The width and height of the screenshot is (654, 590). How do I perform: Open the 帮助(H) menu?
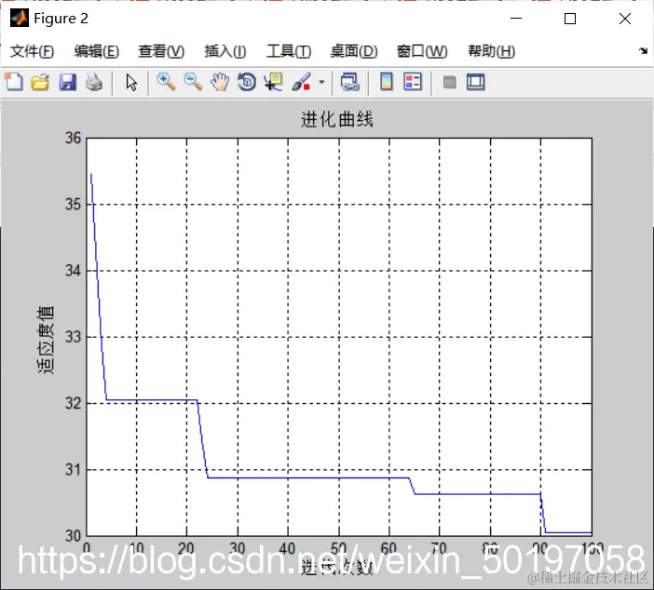tap(491, 51)
